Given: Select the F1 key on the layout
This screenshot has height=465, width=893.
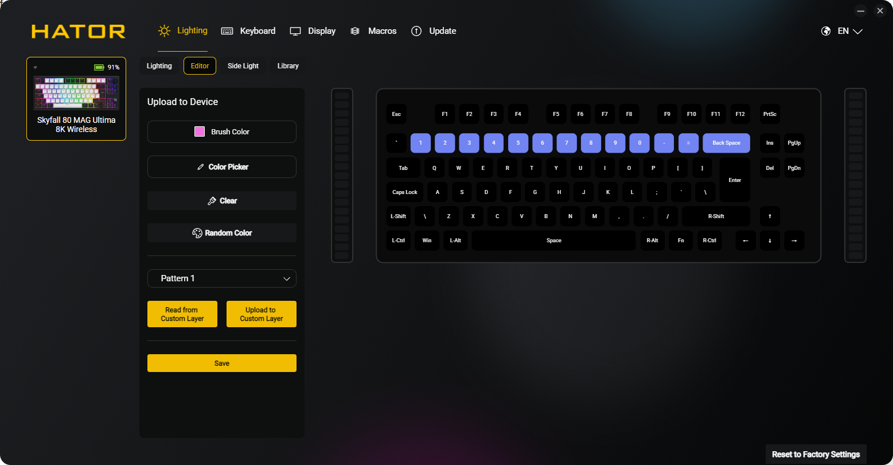Looking at the screenshot, I should [x=445, y=114].
